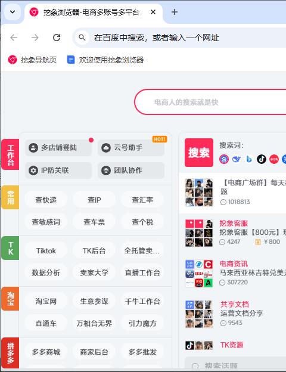This screenshot has width=286, height=372.
Task: Open 卖家大学 shortcut
Action: pyautogui.click(x=94, y=272)
